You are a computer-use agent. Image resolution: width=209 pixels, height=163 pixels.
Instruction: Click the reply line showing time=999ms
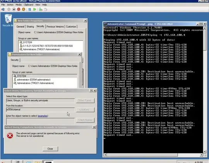pyautogui.click(x=147, y=88)
